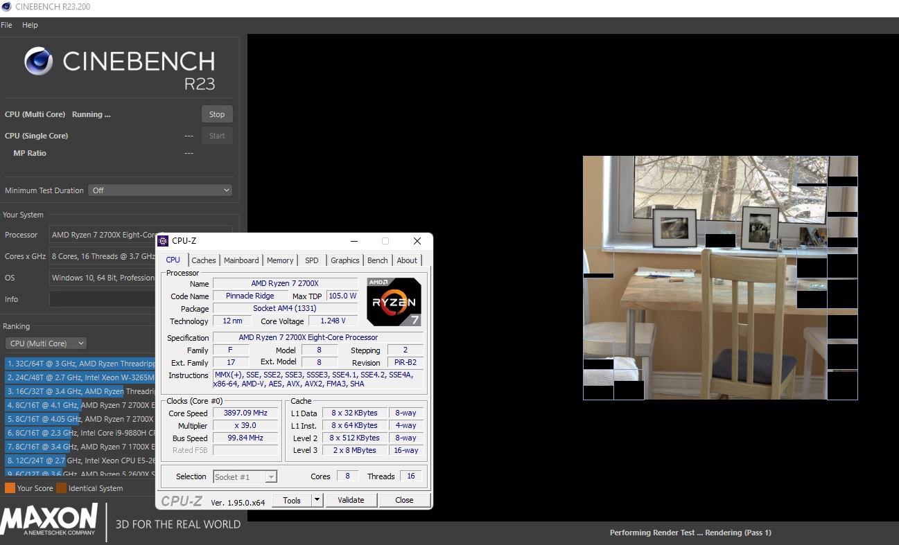
Task: Open the File menu in Cinebench
Action: click(x=7, y=25)
